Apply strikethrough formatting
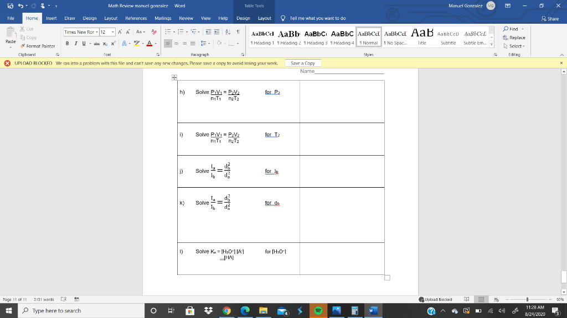567x318 pixels. (97, 43)
